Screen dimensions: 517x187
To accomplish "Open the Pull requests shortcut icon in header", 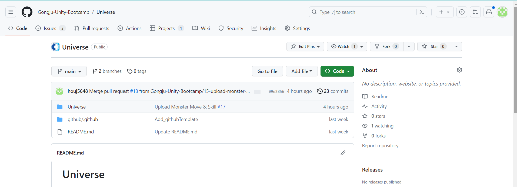I will coord(475,12).
